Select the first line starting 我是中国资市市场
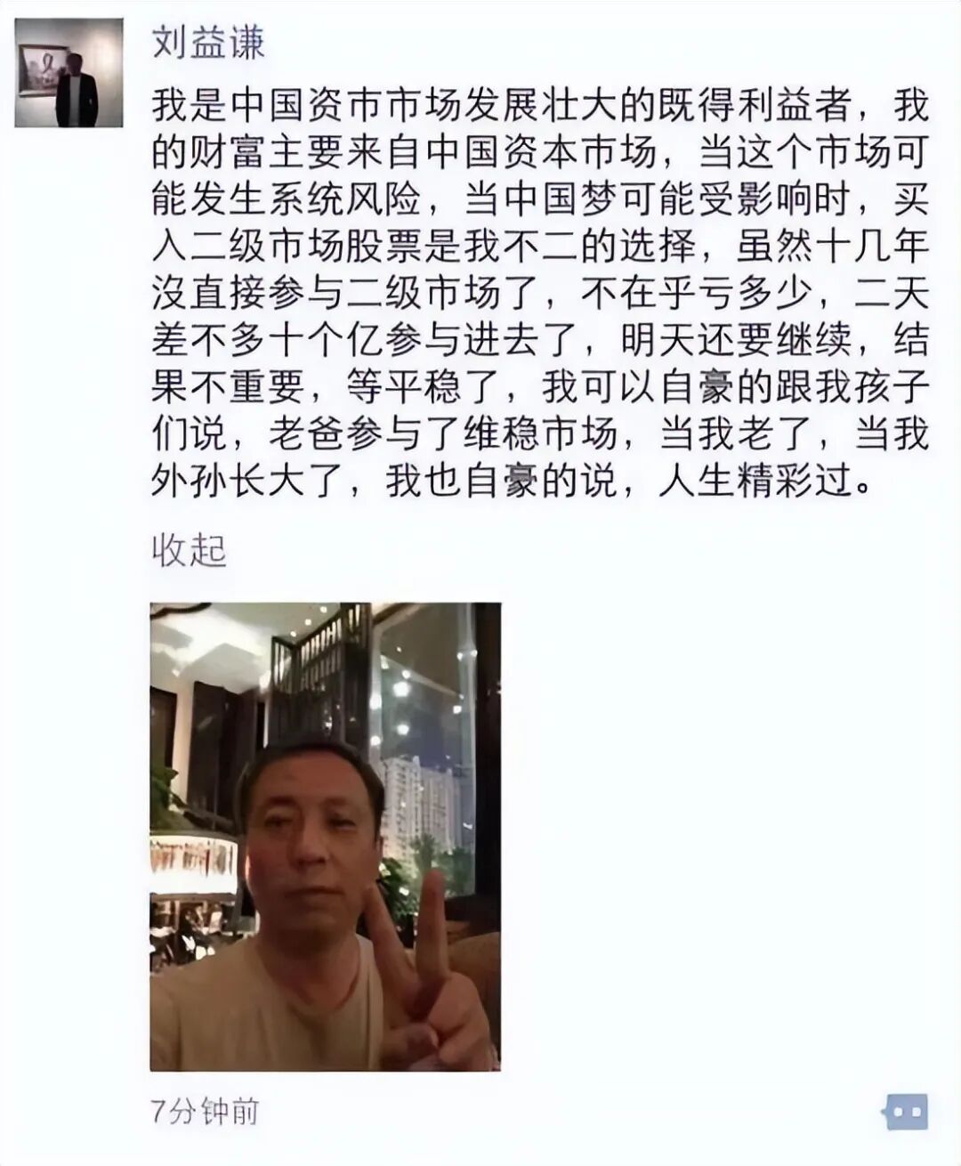This screenshot has width=961, height=1166. point(540,106)
